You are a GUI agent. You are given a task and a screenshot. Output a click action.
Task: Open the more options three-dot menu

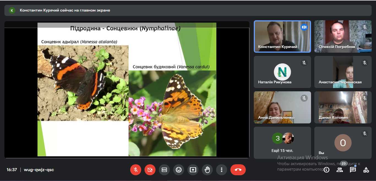coord(222,170)
